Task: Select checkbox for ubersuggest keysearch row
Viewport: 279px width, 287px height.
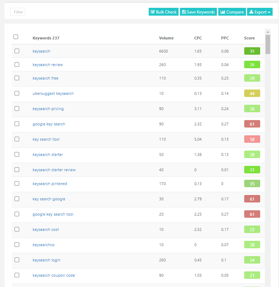Action: pyautogui.click(x=17, y=93)
